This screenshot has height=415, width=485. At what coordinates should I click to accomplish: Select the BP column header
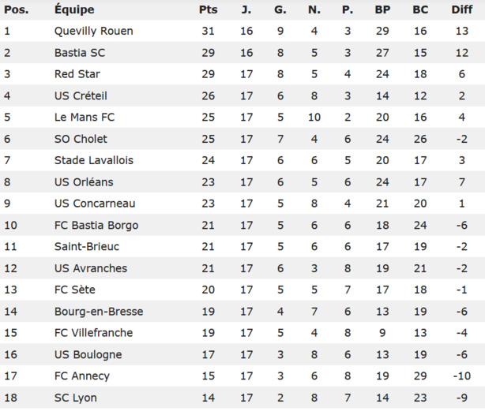tap(382, 10)
